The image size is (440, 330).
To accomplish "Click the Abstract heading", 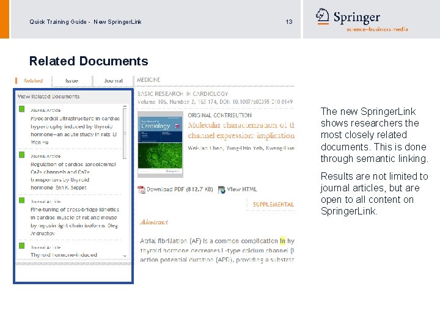I will [x=154, y=222].
